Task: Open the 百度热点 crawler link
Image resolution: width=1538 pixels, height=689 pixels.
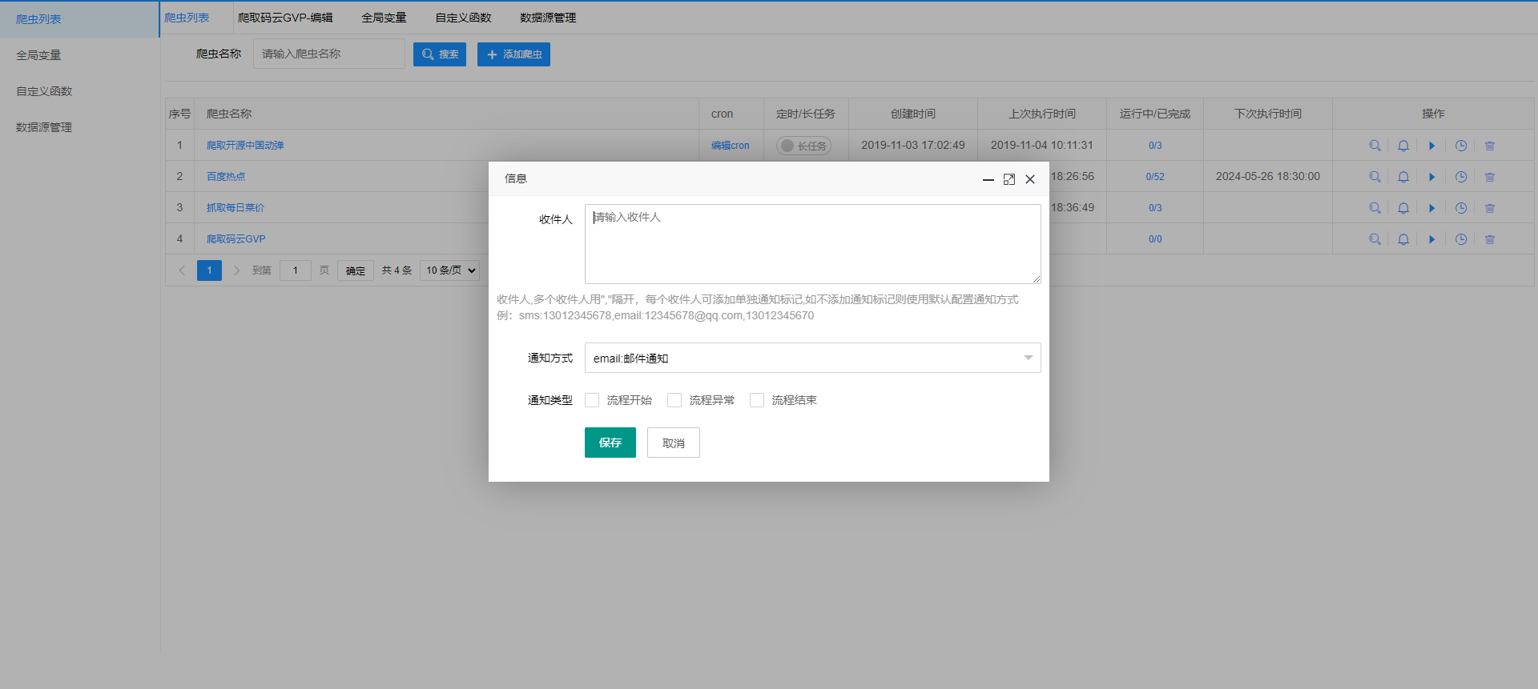Action: click(x=226, y=177)
